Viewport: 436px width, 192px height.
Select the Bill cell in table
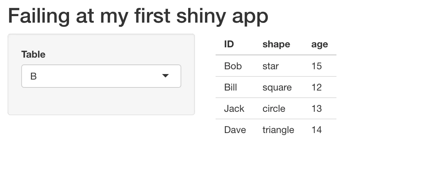click(x=230, y=87)
